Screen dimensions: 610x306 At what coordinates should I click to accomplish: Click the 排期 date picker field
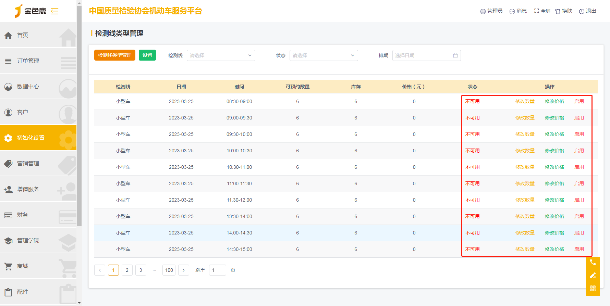[427, 55]
